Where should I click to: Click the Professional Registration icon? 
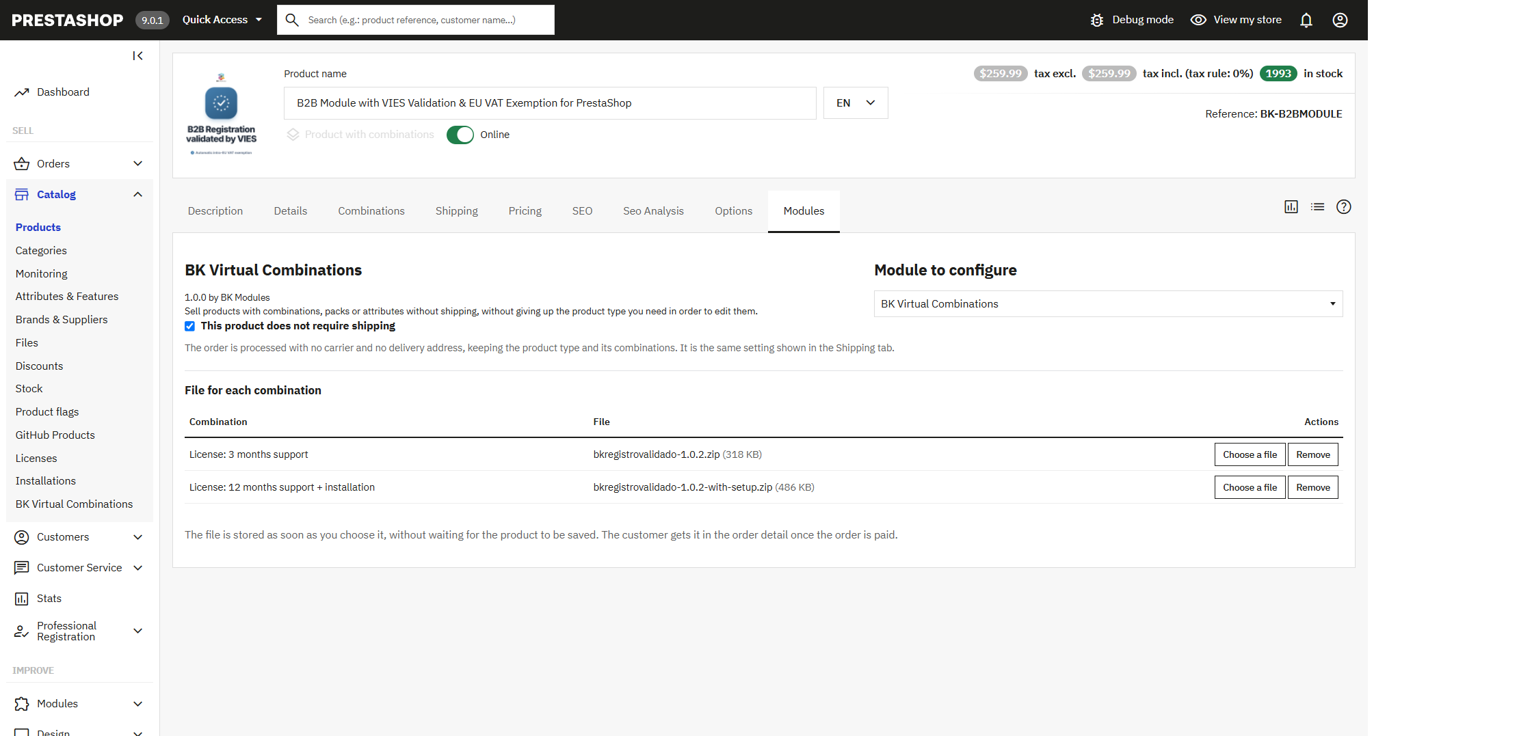(x=22, y=631)
